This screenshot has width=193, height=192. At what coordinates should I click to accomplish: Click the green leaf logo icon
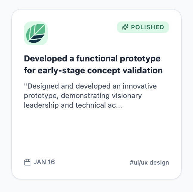click(x=36, y=33)
